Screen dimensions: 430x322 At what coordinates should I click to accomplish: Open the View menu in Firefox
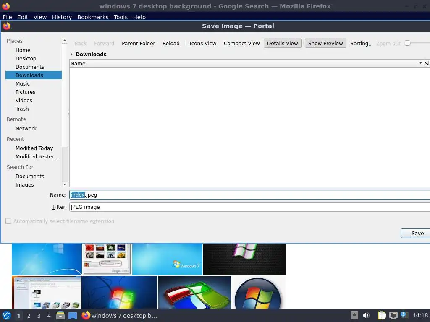pyautogui.click(x=40, y=17)
